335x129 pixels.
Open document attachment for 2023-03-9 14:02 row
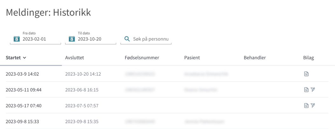tap(306, 74)
